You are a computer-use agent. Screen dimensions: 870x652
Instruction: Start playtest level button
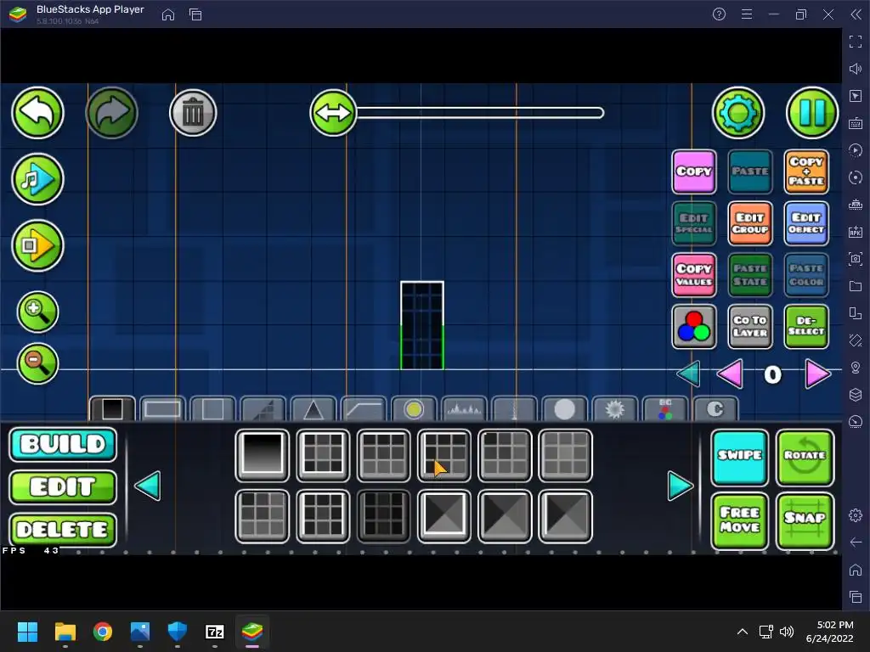click(x=37, y=245)
